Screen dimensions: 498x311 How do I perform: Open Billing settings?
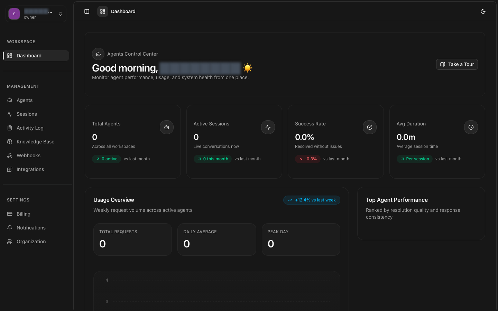[36, 214]
